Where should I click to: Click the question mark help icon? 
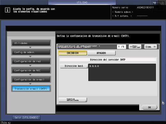pyautogui.click(x=162, y=3)
